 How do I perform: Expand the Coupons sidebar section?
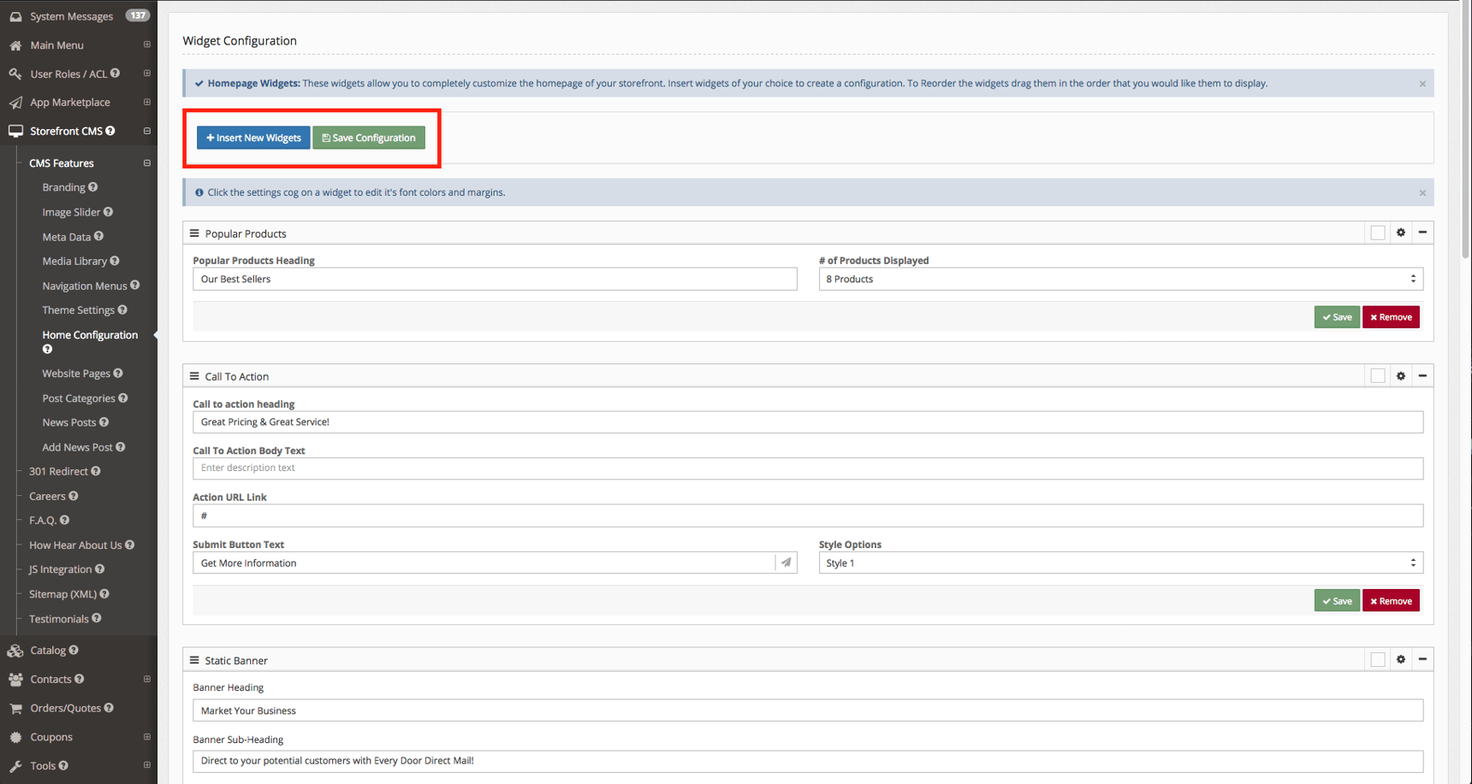point(147,737)
